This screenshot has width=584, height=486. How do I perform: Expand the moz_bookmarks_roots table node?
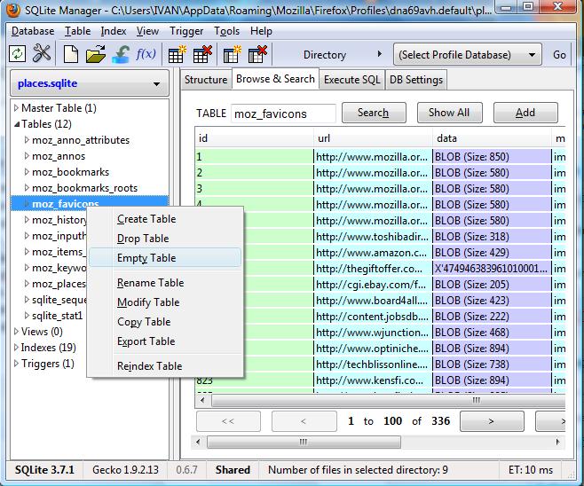click(x=27, y=188)
